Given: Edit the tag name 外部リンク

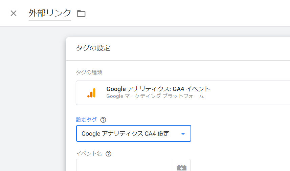Looking at the screenshot, I should (x=50, y=13).
